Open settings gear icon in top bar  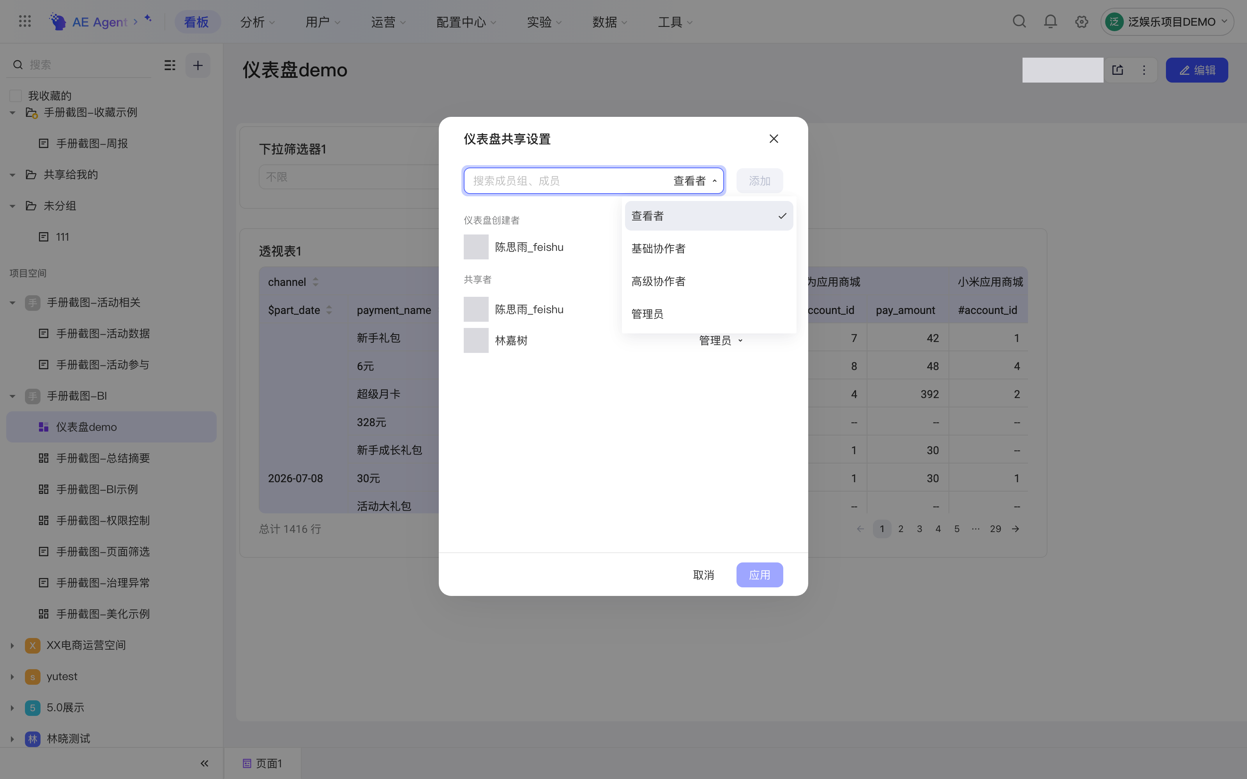coord(1082,22)
